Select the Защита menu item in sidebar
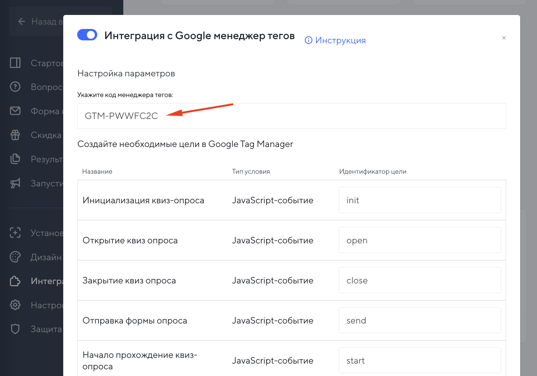 46,329
